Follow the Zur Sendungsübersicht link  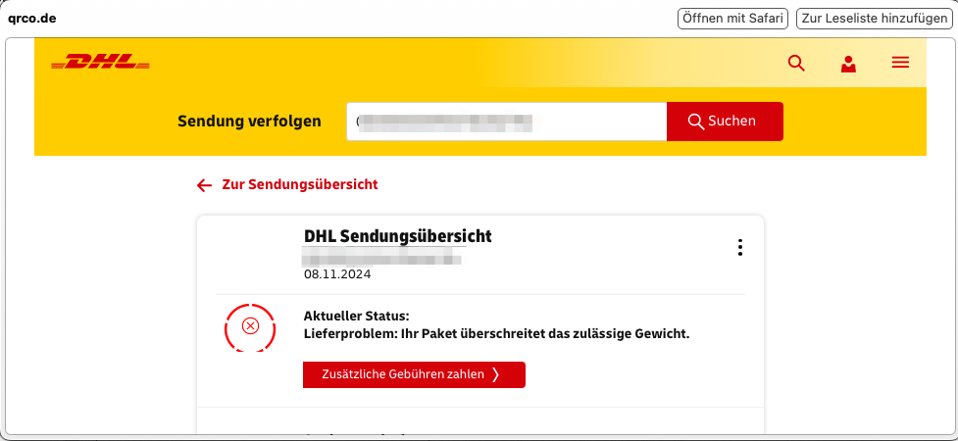[x=299, y=184]
